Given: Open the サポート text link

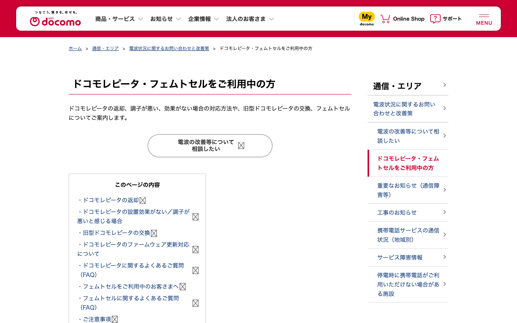Looking at the screenshot, I should [x=452, y=19].
